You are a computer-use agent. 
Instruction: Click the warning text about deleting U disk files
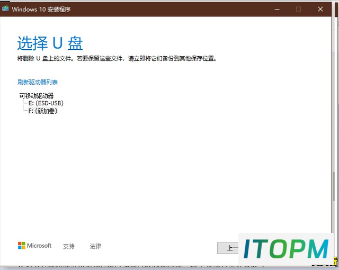pyautogui.click(x=117, y=58)
